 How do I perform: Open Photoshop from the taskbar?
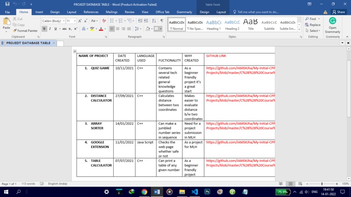(207, 192)
